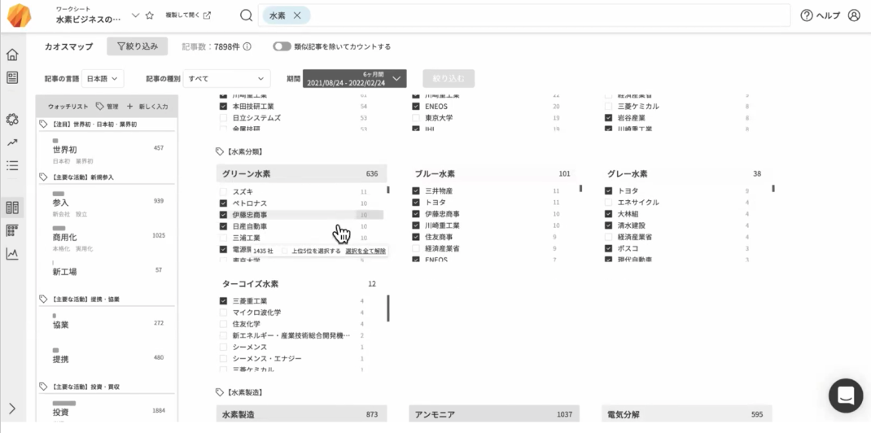This screenshot has height=433, width=871.
Task: Click the disabled 絞り込む apply button
Action: pyautogui.click(x=449, y=78)
